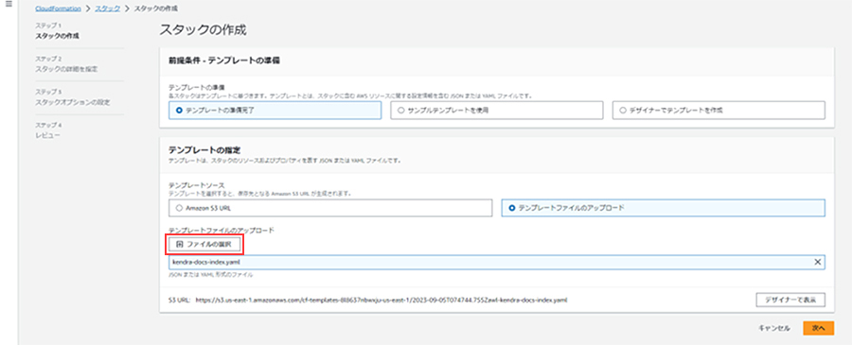The width and height of the screenshot is (852, 345).
Task: Go to step 2 スタックの詳細を指定
Action: click(x=67, y=69)
